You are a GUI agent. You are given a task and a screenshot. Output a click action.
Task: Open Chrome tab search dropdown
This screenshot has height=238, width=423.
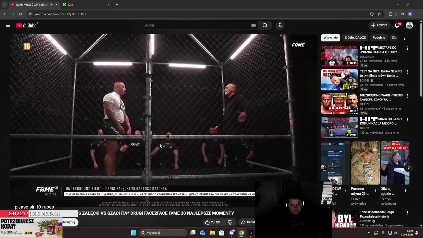[x=4, y=5]
